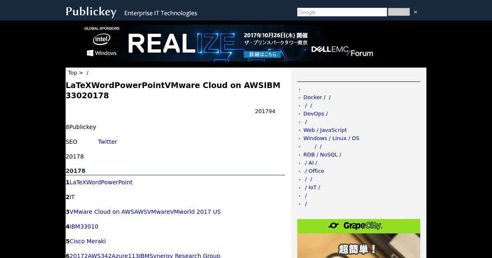Open the RDB / NoSQL category
492x258 pixels.
pos(322,155)
